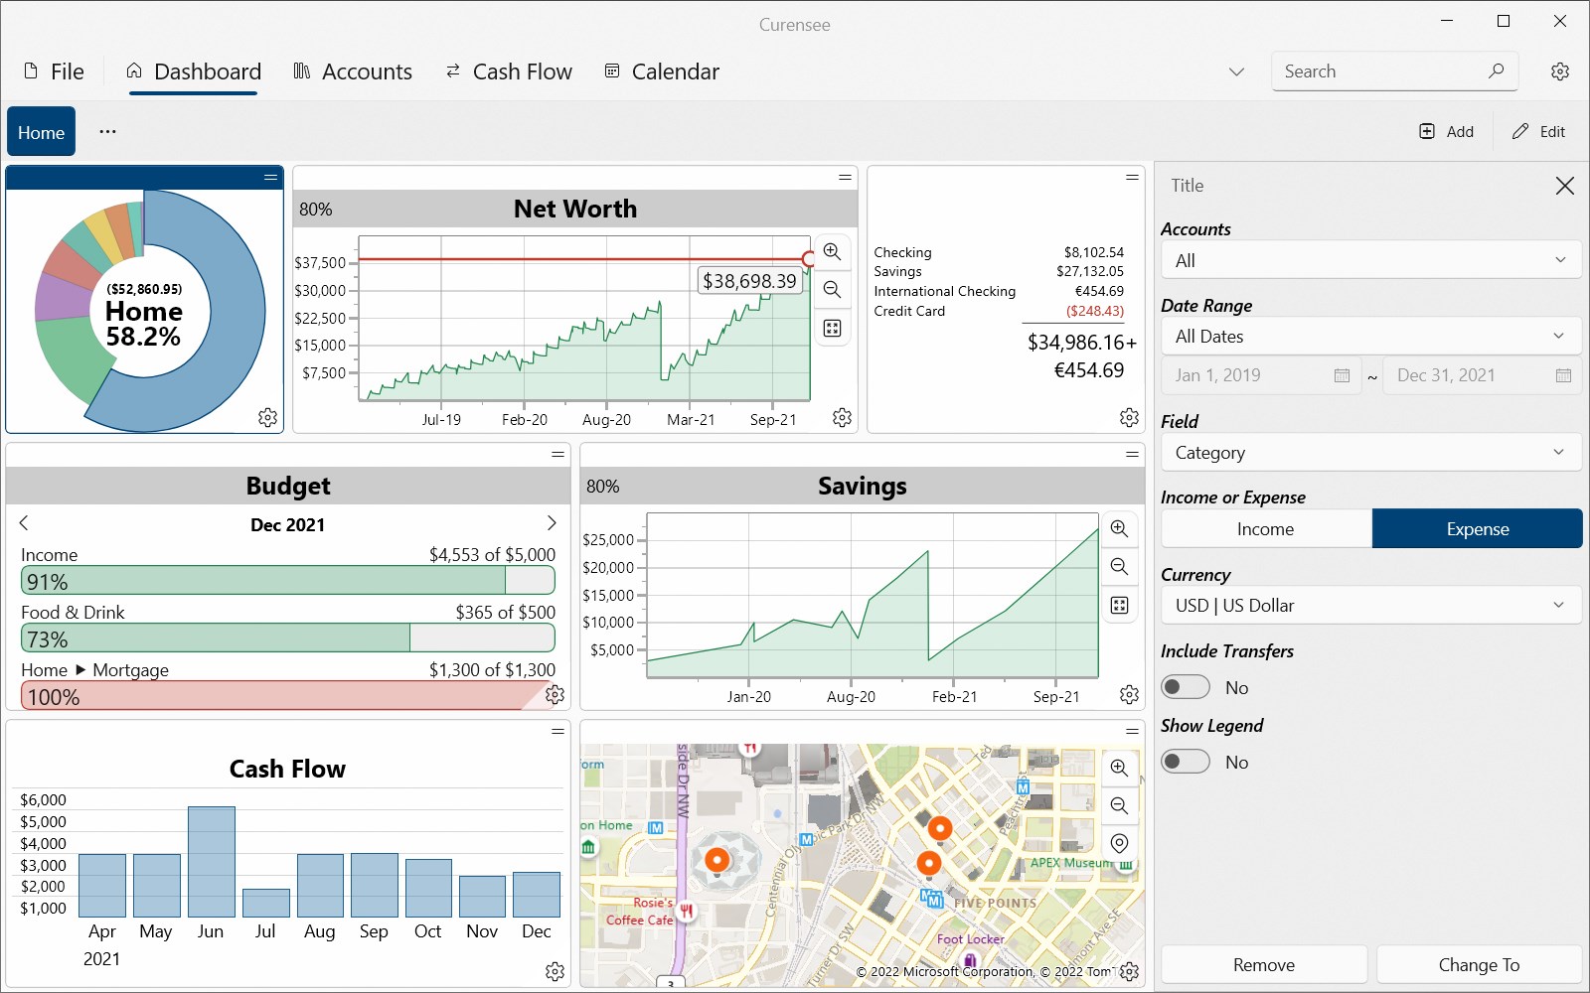
Task: Expand the Currency dropdown
Action: coord(1371,606)
